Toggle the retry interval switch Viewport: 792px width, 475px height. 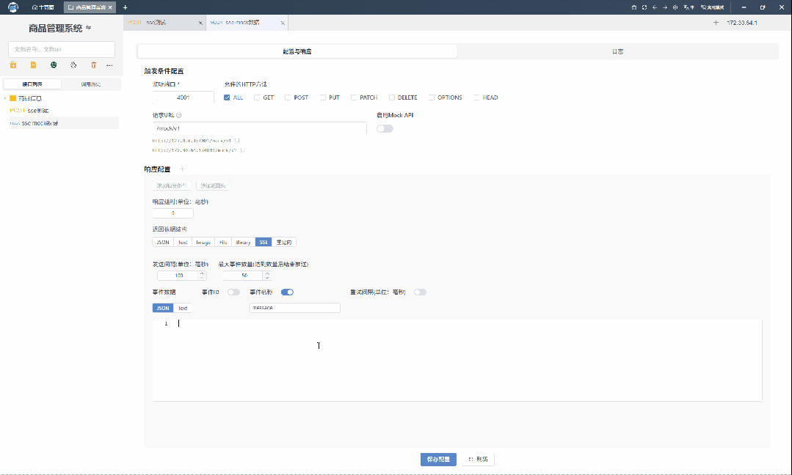pos(421,292)
